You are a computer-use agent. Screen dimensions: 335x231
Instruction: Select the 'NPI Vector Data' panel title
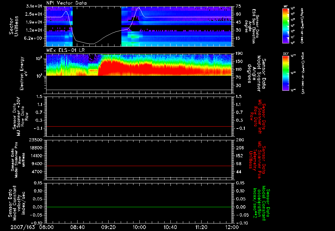[x=67, y=3]
